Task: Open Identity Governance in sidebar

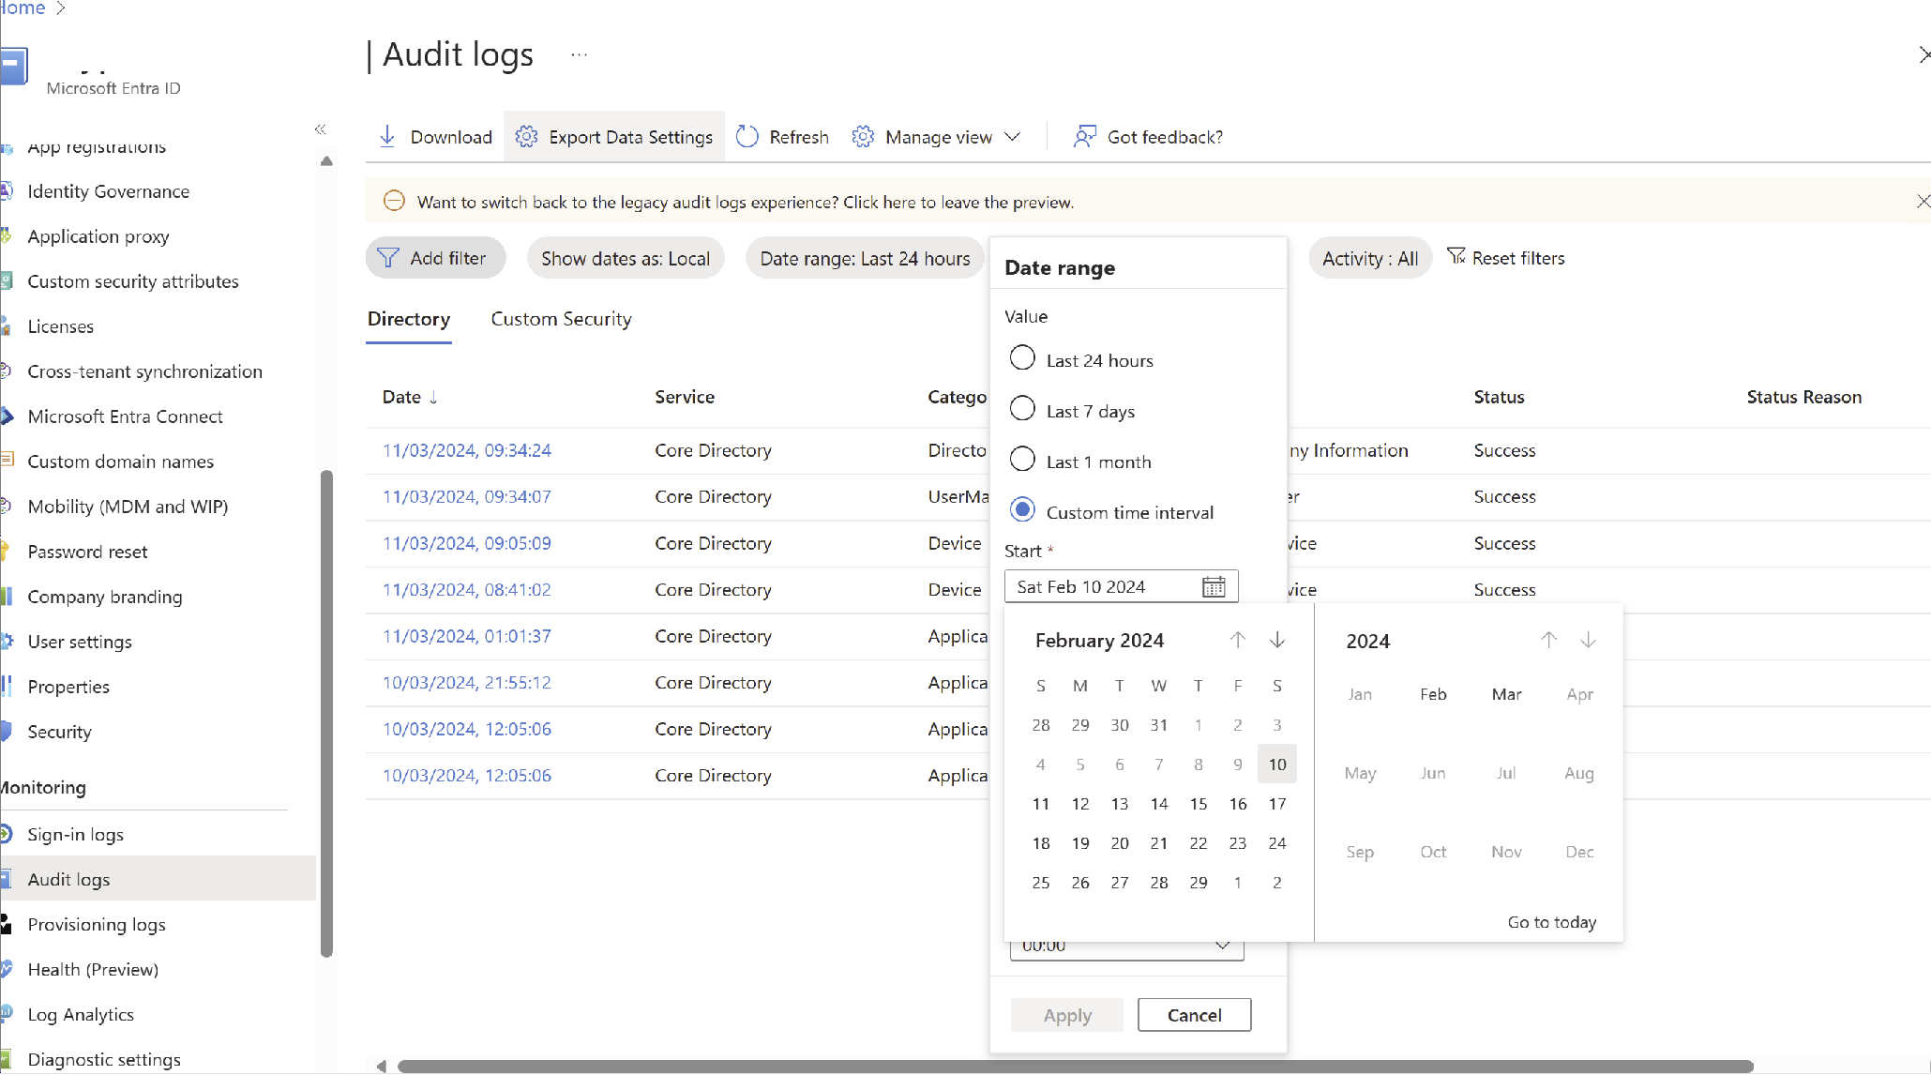Action: (x=108, y=190)
